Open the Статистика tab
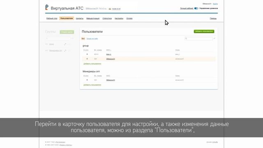Screen dimensions: 263x148 click(107, 18)
